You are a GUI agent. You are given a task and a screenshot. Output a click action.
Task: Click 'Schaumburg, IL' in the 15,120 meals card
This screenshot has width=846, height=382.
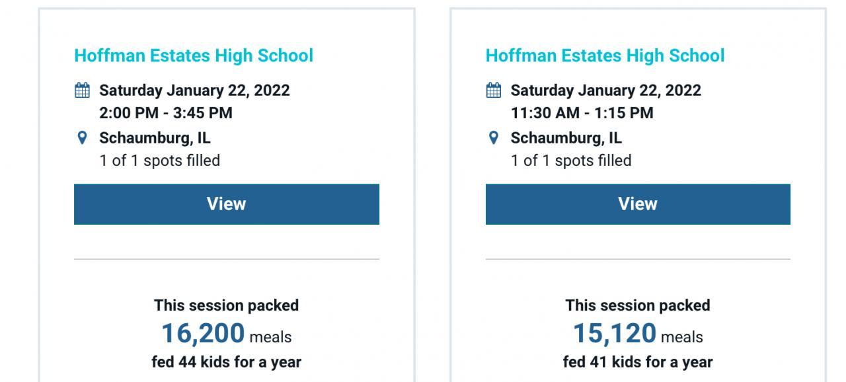click(566, 138)
